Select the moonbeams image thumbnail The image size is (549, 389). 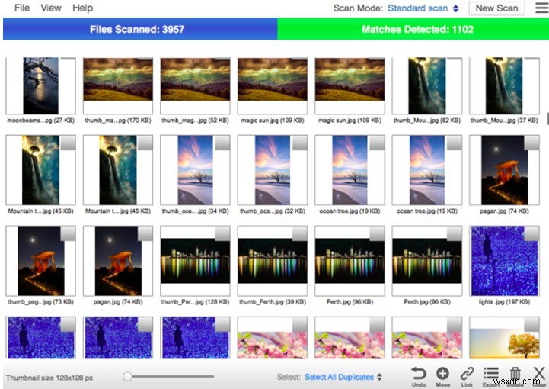coord(40,85)
